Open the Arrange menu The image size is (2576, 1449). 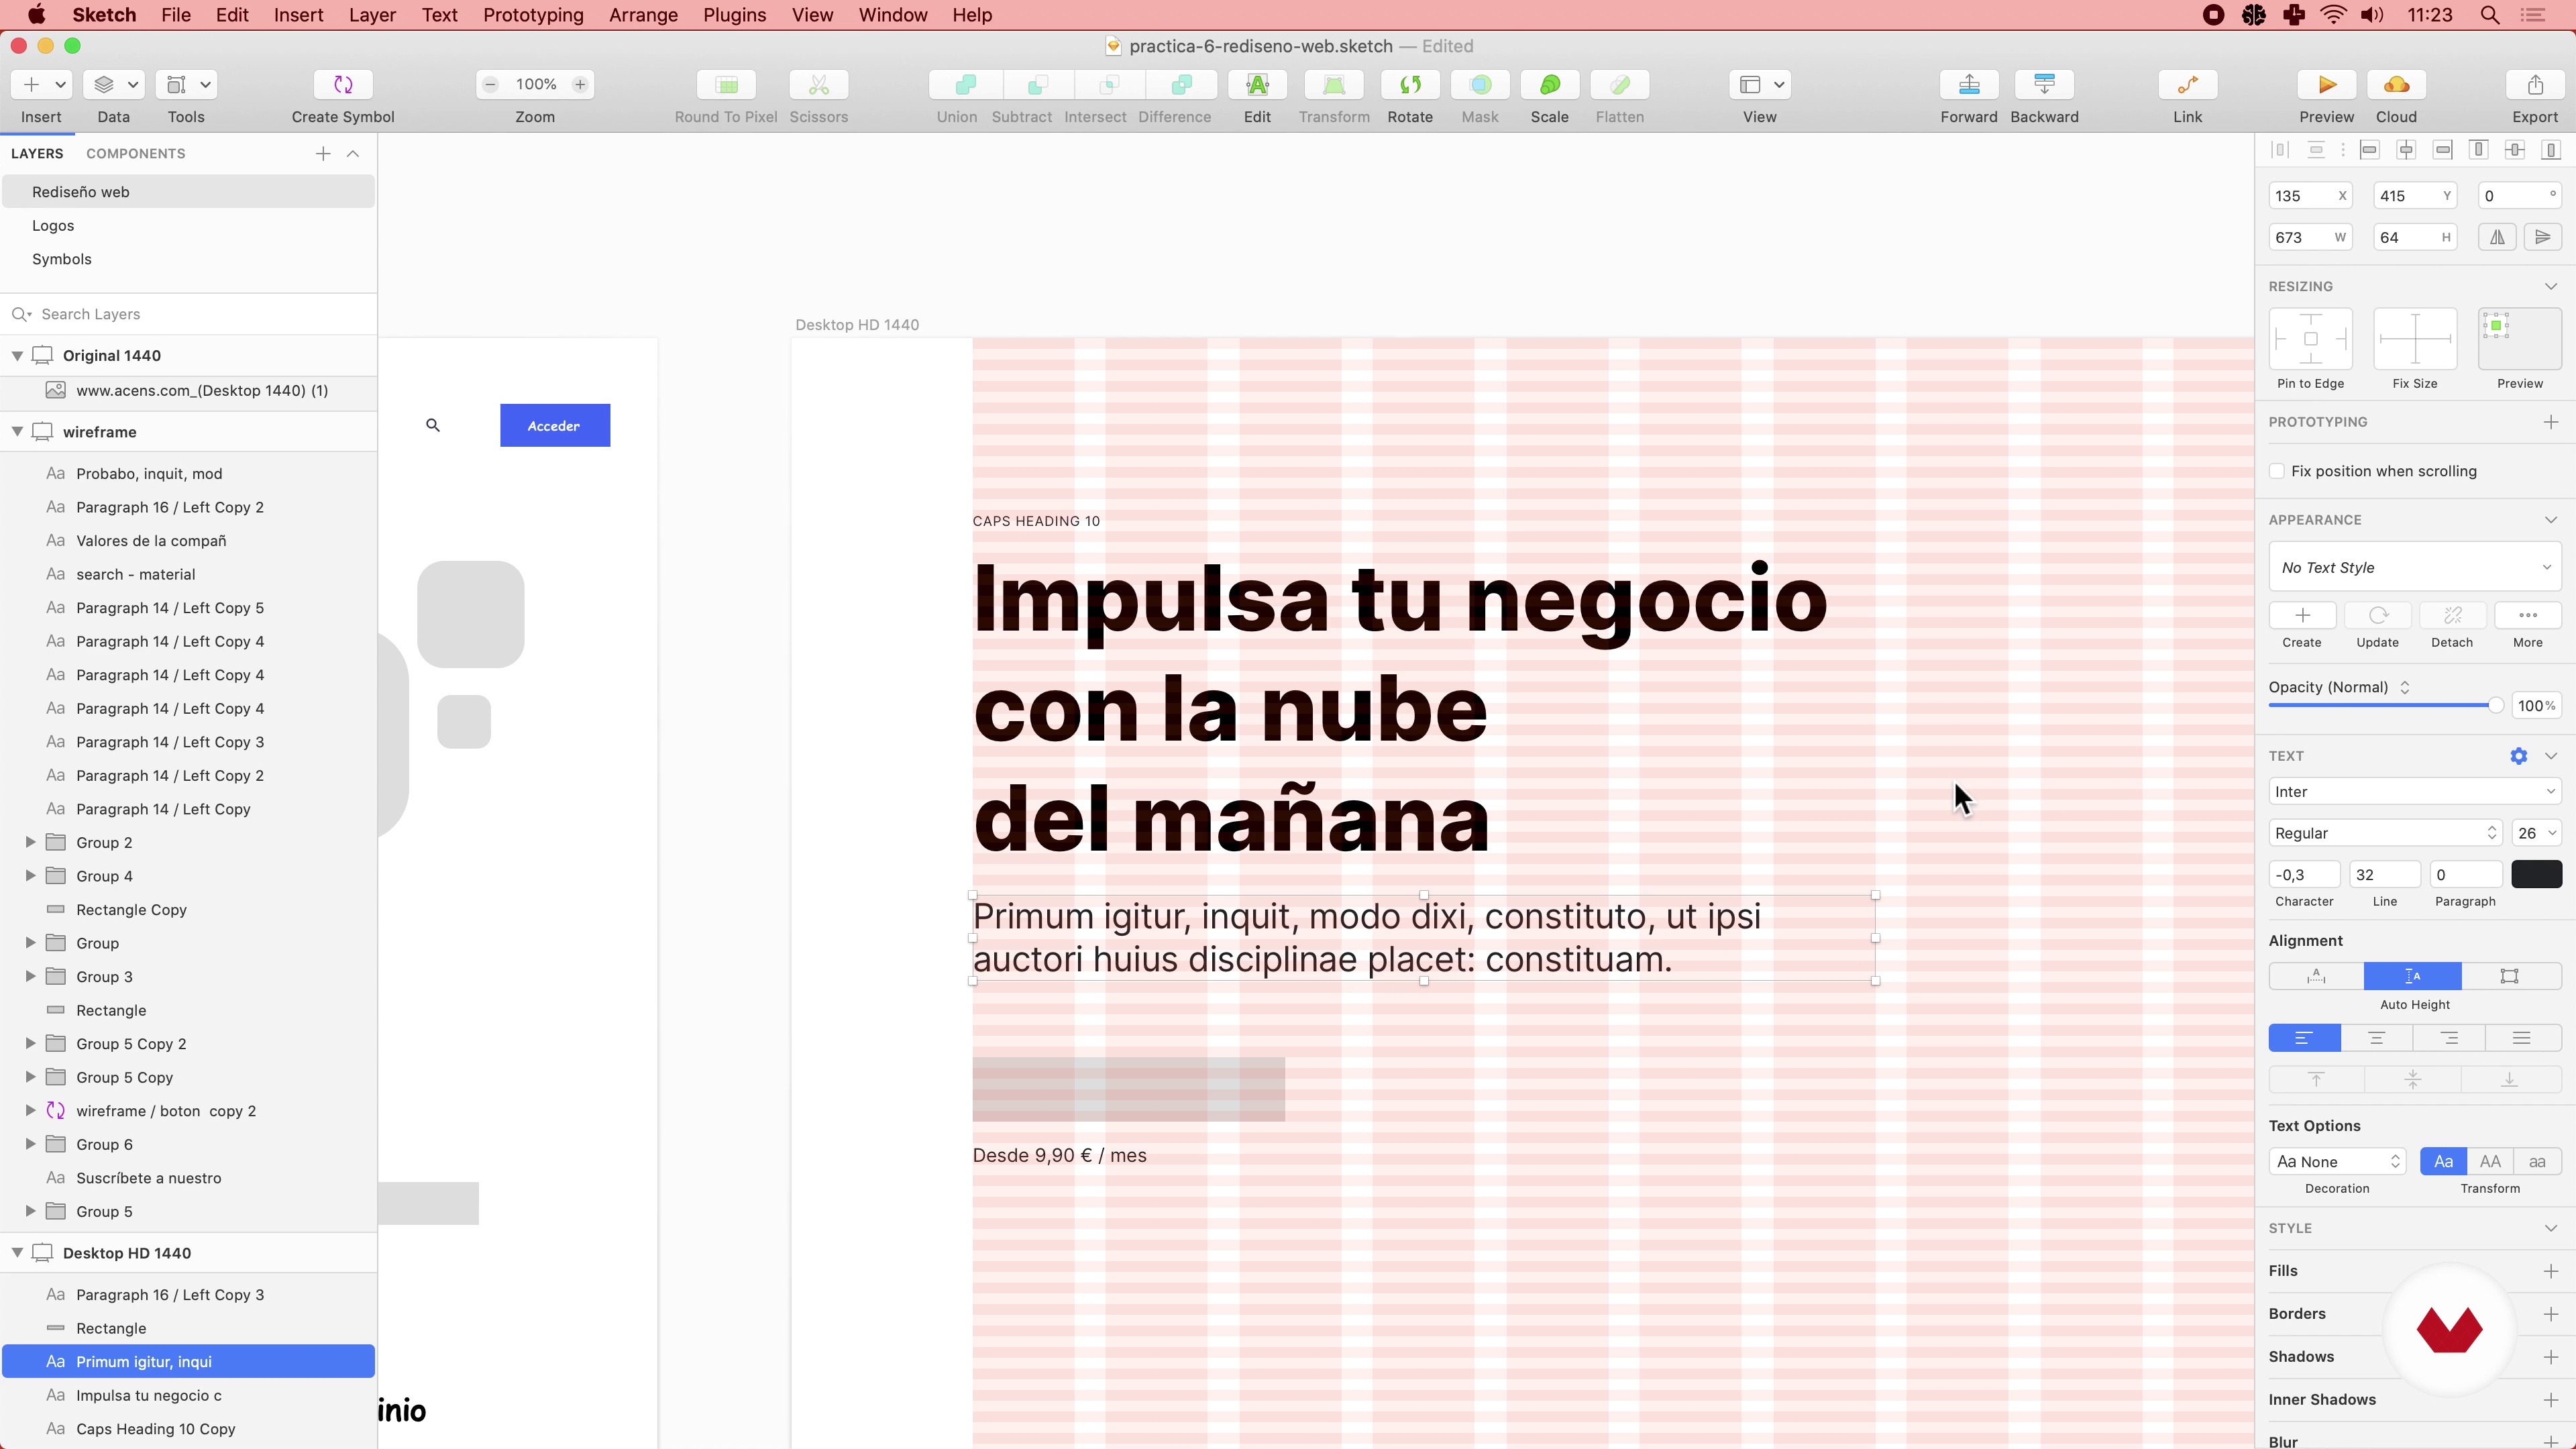(643, 15)
